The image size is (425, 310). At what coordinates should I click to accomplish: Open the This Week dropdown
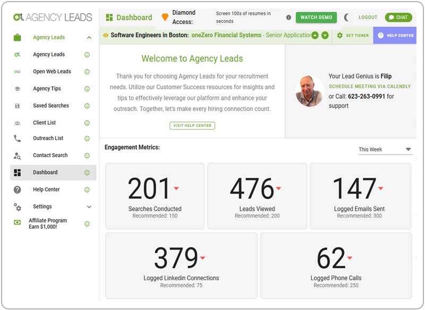[x=385, y=150]
